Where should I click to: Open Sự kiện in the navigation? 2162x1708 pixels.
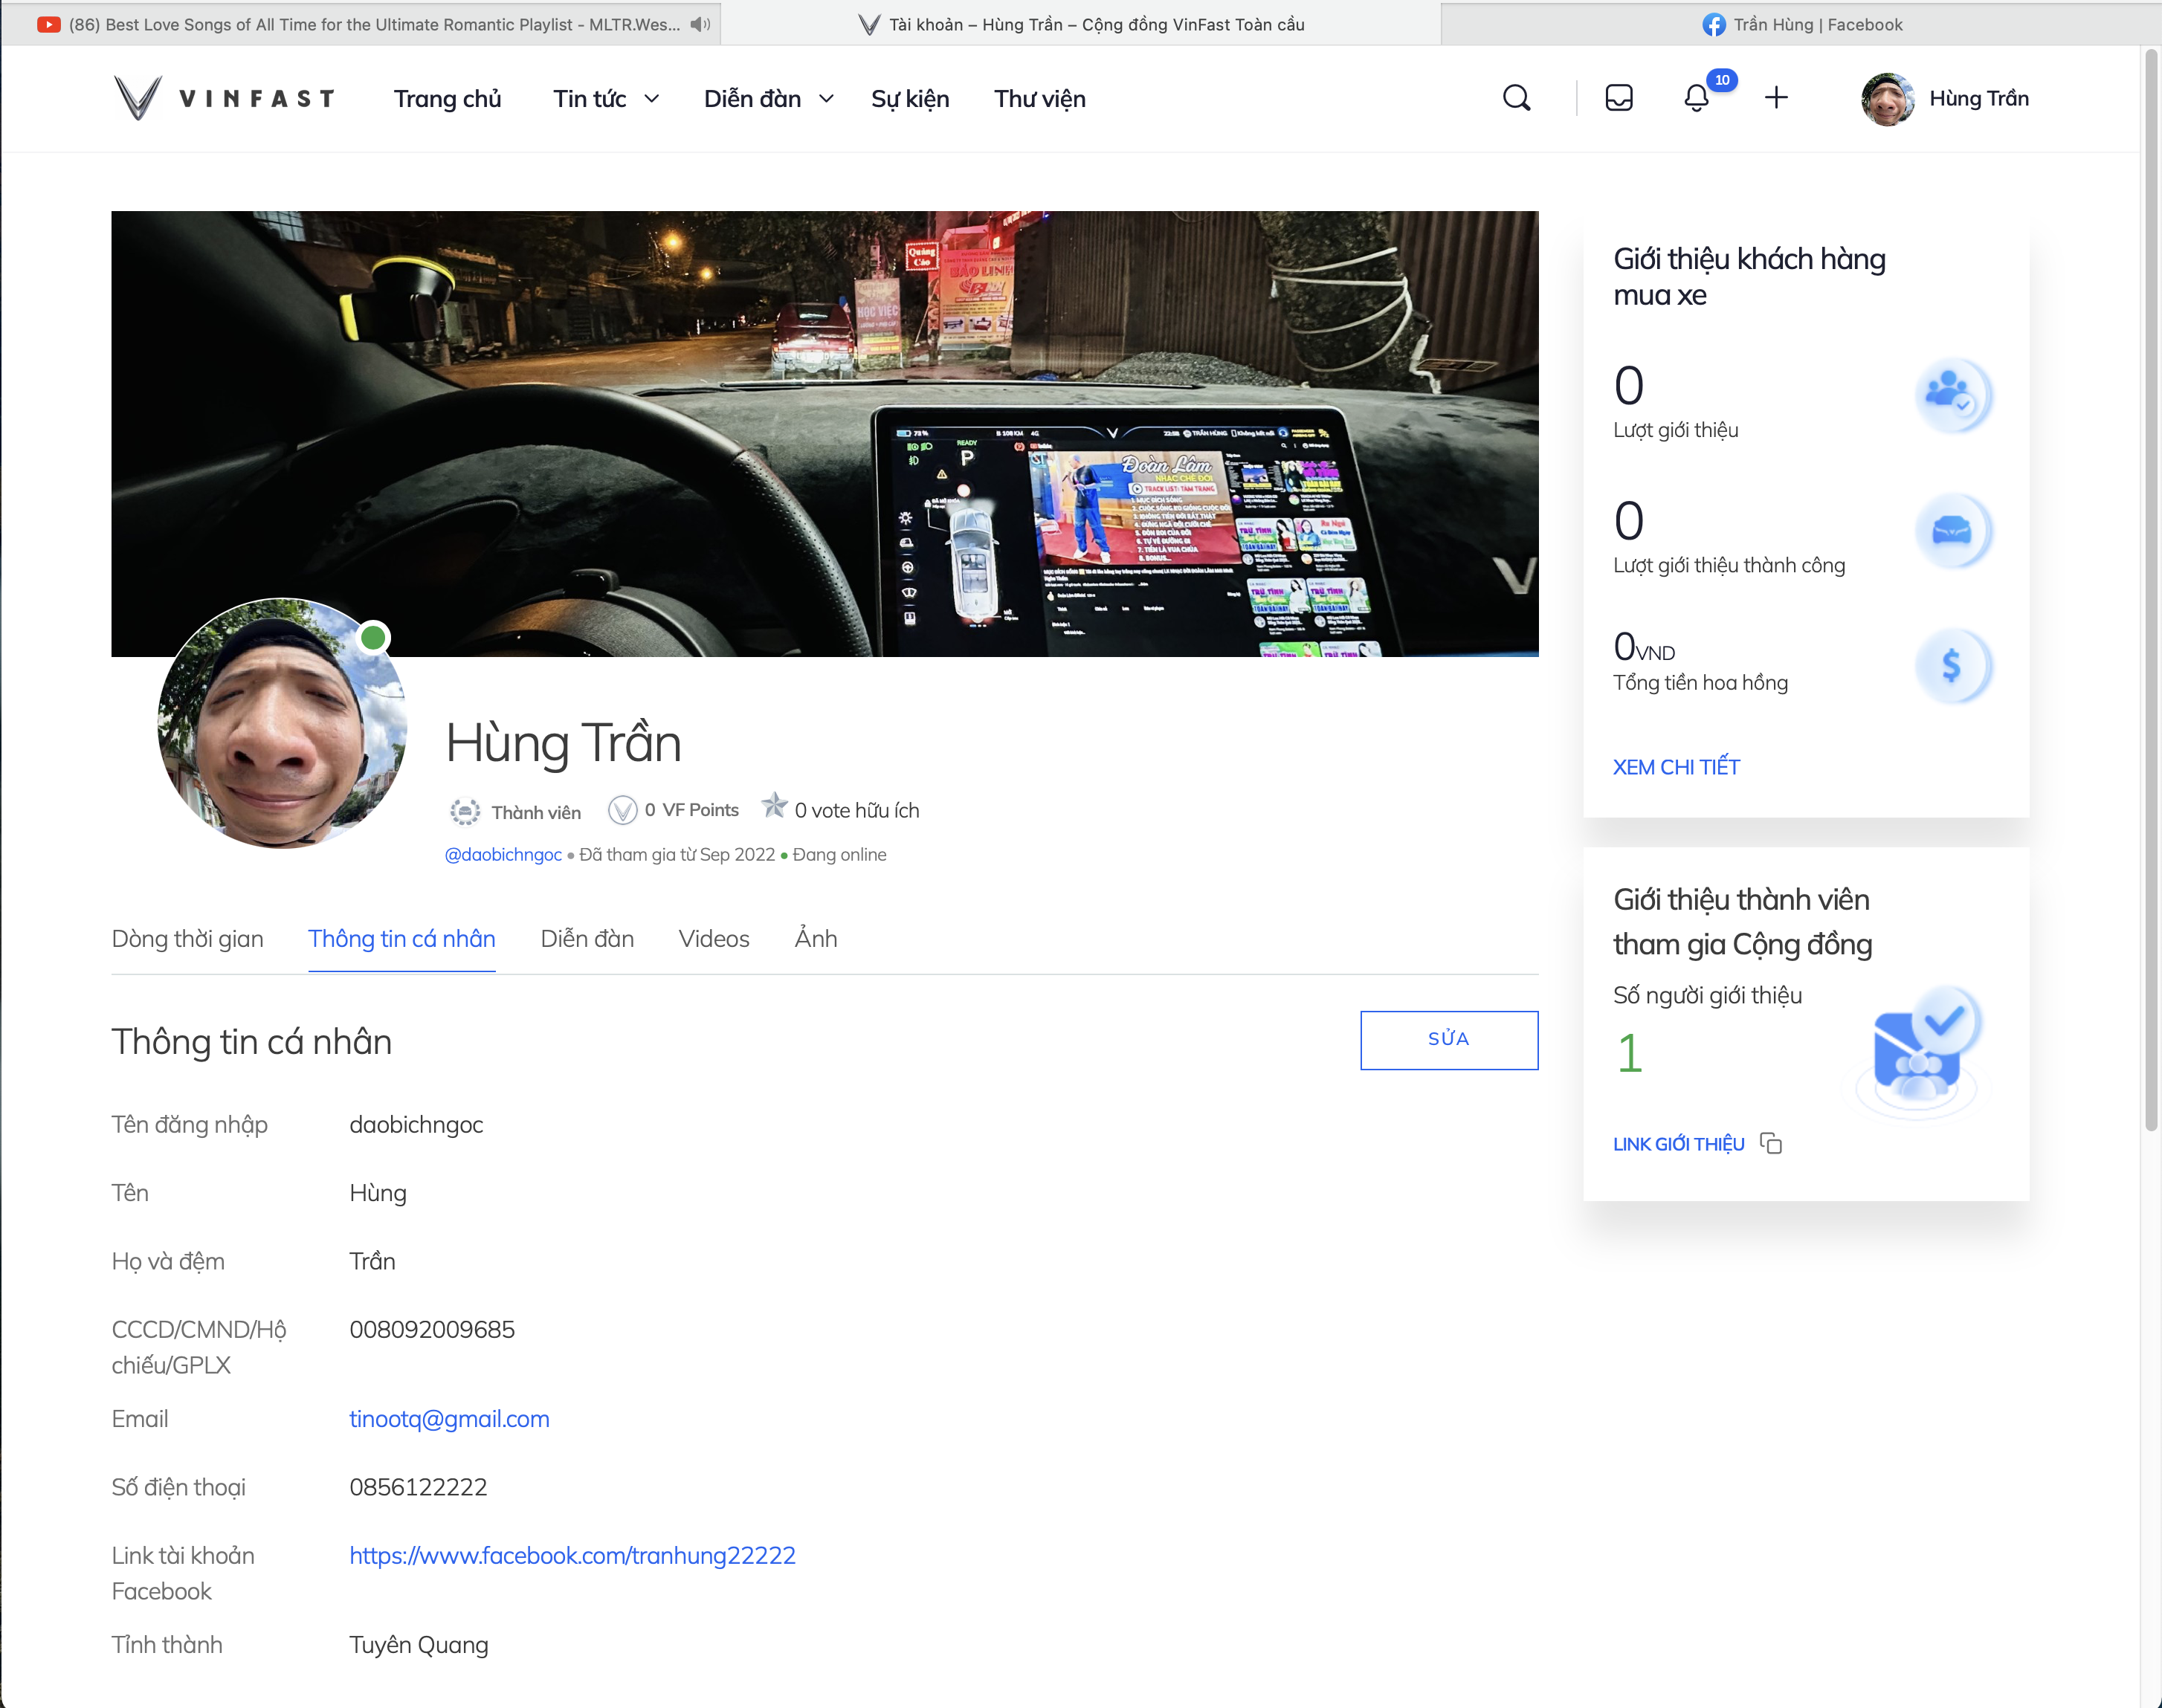coord(909,98)
